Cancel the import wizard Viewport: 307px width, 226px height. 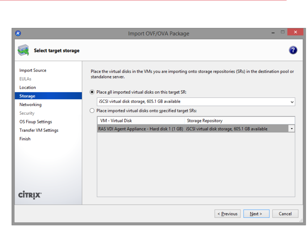pos(285,214)
